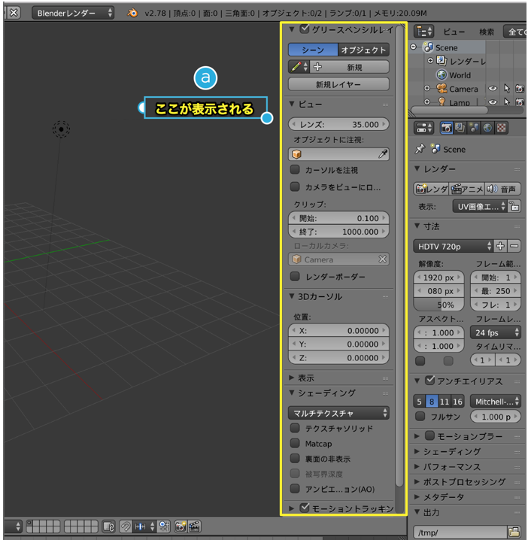Screen dimensions: 528x540
Task: Open the outliner display mode dropdown
Action: (515, 32)
